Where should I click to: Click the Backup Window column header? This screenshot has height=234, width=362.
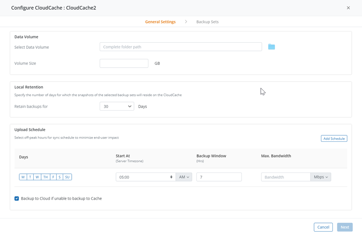211,156
